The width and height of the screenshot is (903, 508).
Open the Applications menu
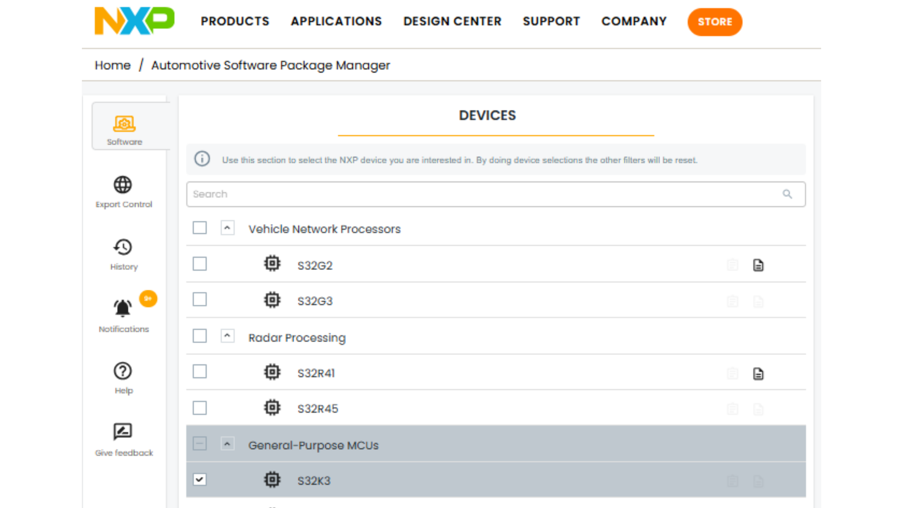point(336,21)
